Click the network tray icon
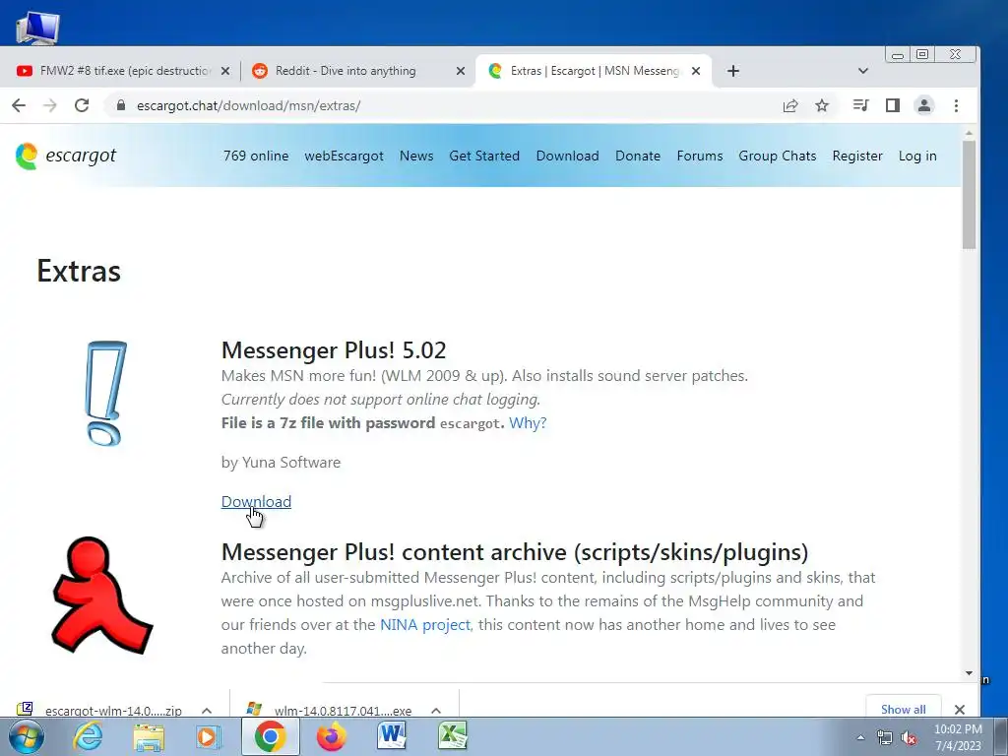The height and width of the screenshot is (756, 1008). (x=885, y=737)
